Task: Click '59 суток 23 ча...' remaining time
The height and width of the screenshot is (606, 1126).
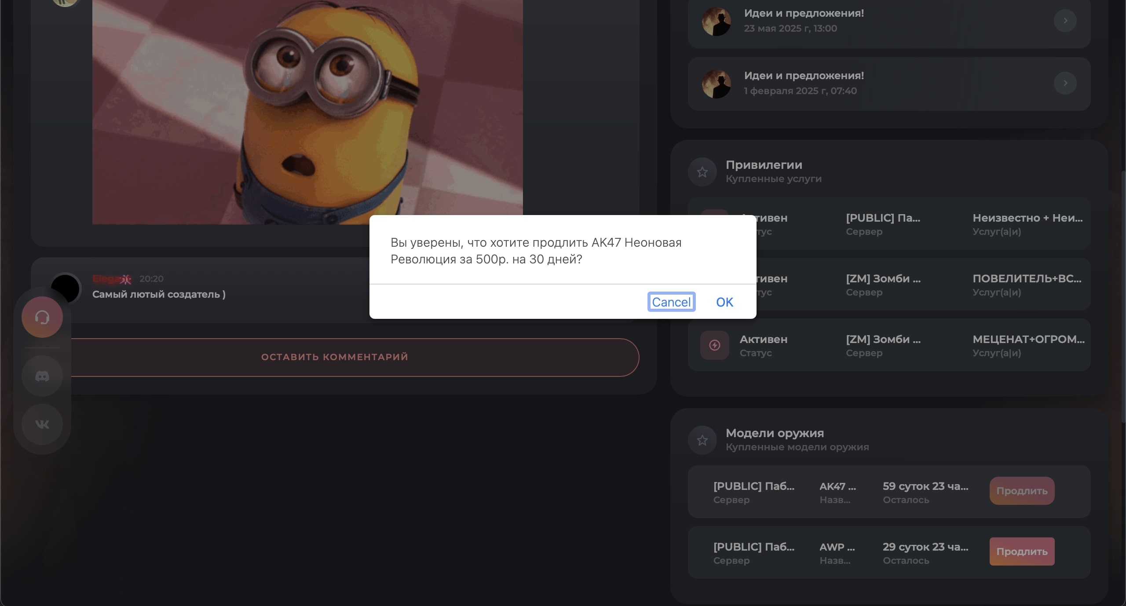Action: [925, 486]
